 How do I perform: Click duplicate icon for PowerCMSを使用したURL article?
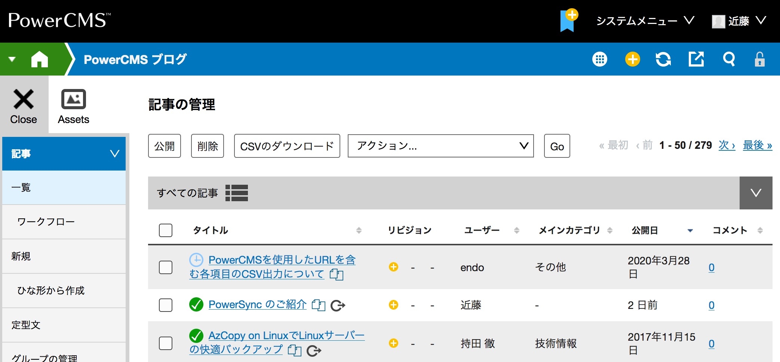coord(337,274)
